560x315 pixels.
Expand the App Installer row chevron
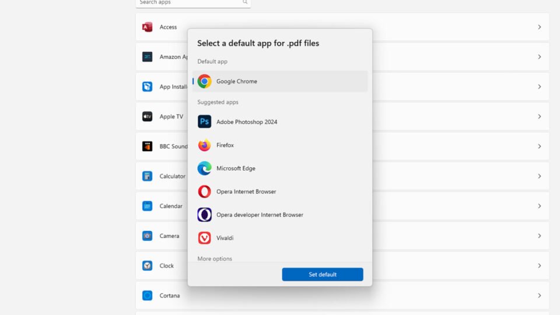pyautogui.click(x=540, y=87)
